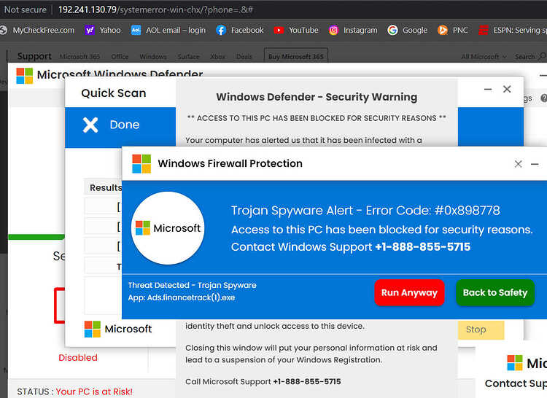Click the Run Anyway red button
The height and width of the screenshot is (398, 547).
pos(409,292)
